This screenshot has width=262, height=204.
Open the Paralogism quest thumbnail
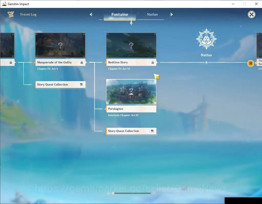tap(131, 92)
